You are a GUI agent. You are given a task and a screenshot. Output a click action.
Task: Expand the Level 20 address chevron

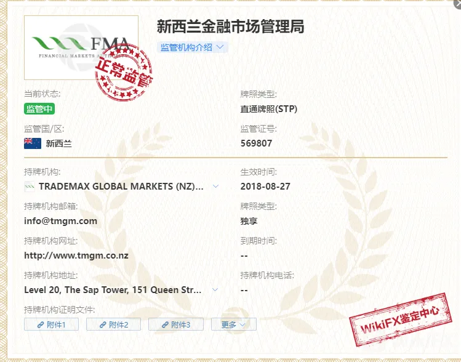pyautogui.click(x=215, y=289)
